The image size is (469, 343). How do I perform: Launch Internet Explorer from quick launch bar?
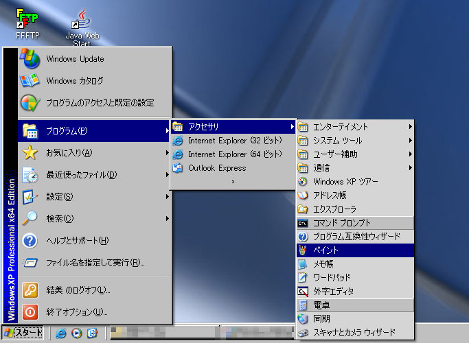tap(60, 333)
